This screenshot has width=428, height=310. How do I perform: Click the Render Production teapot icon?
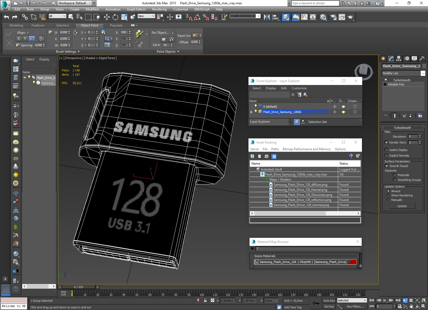tap(351, 17)
